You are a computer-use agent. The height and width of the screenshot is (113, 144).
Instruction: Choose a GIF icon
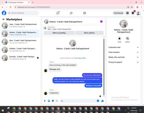tap(57, 101)
